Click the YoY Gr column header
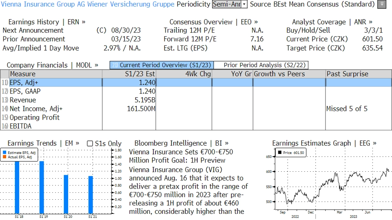 tap(232, 74)
